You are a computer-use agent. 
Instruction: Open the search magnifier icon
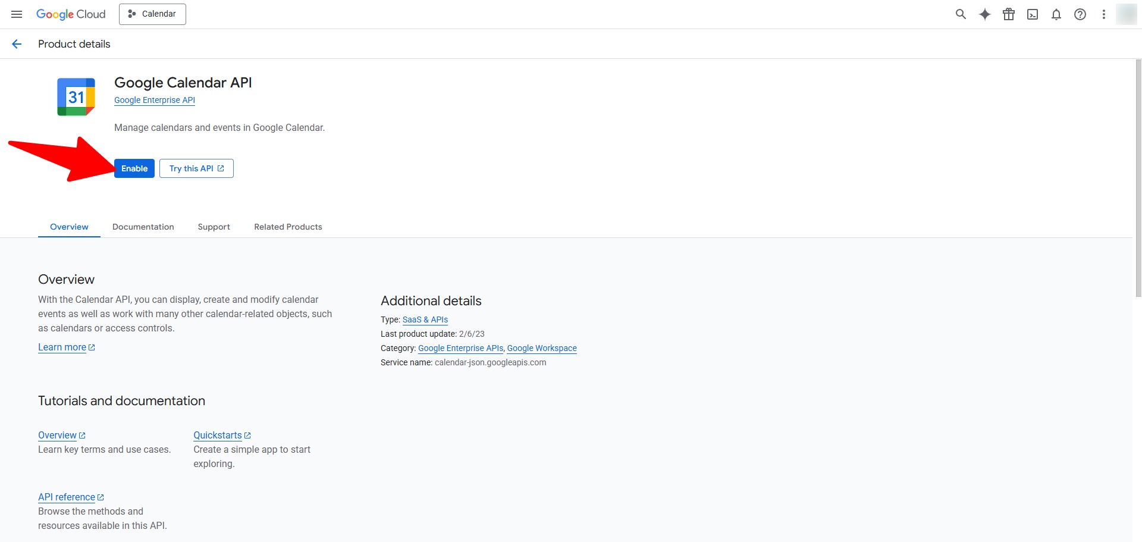pyautogui.click(x=961, y=14)
